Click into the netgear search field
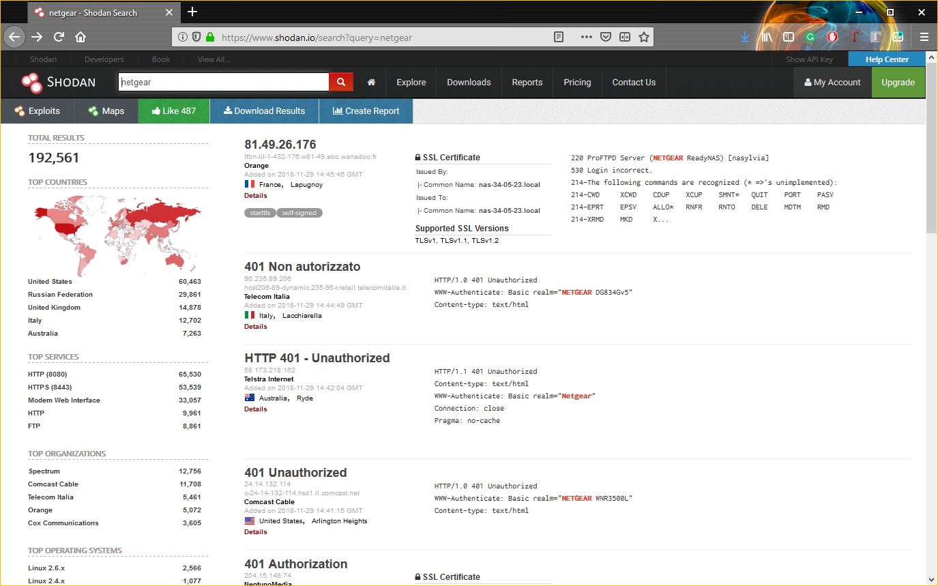This screenshot has height=586, width=938. click(224, 82)
